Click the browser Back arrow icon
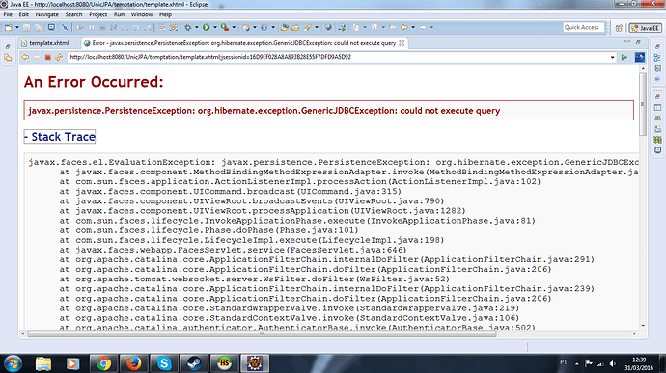Viewport: 666px width, 373px height. (25, 57)
